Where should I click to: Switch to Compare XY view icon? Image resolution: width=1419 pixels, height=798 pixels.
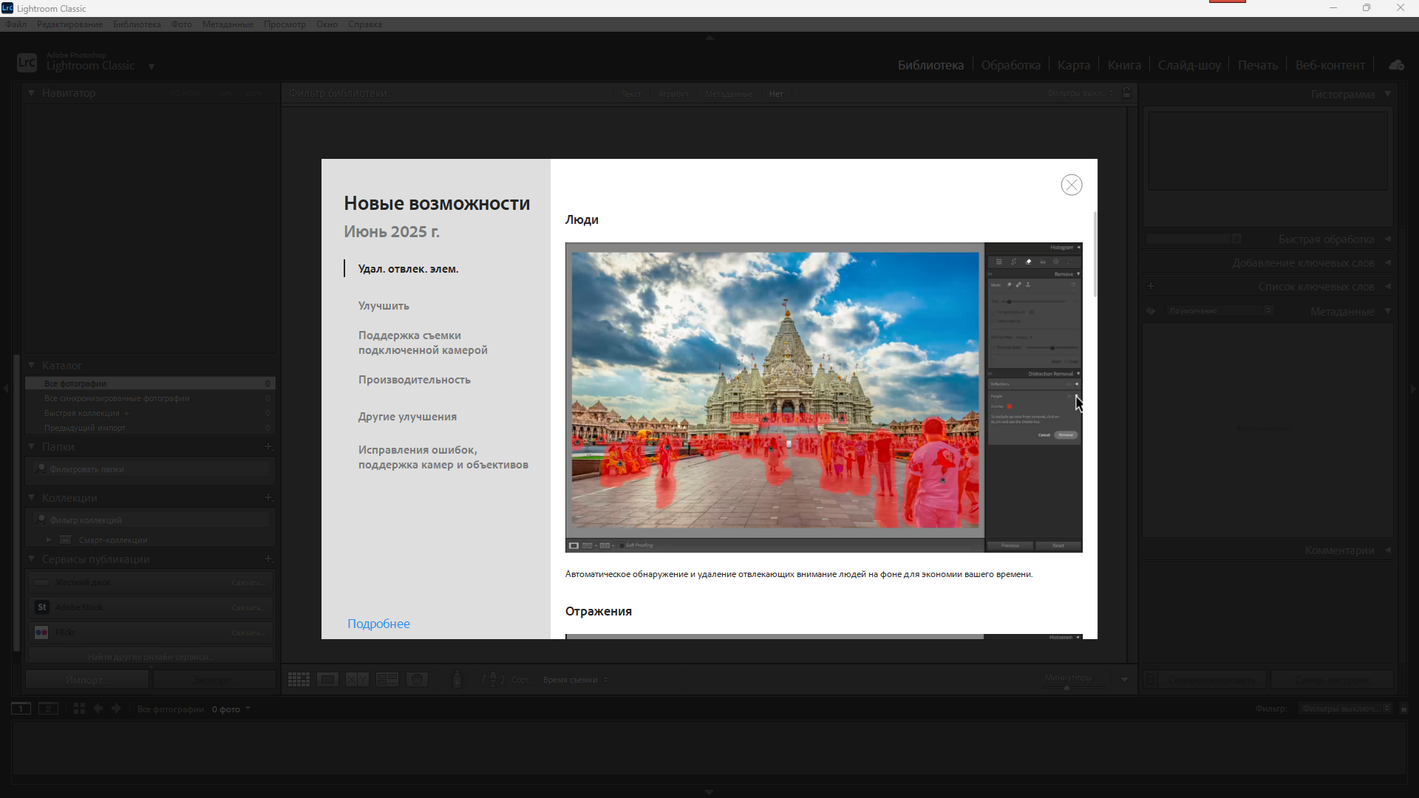point(357,680)
